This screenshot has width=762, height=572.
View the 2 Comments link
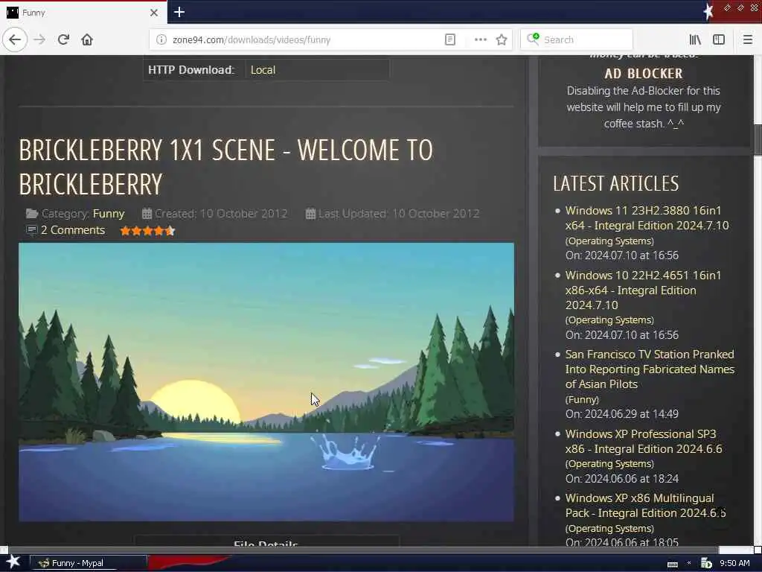coord(72,230)
